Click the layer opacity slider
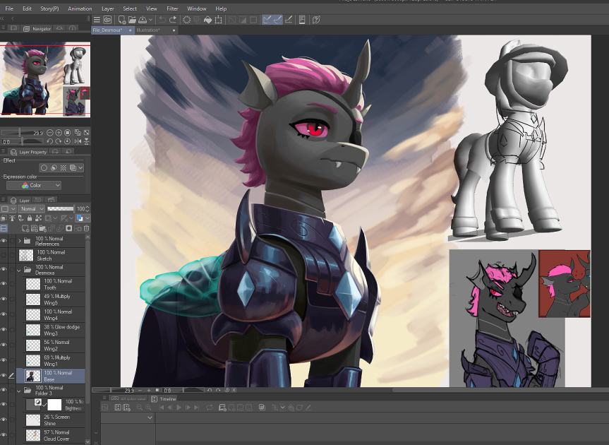609x445 pixels. (60, 208)
